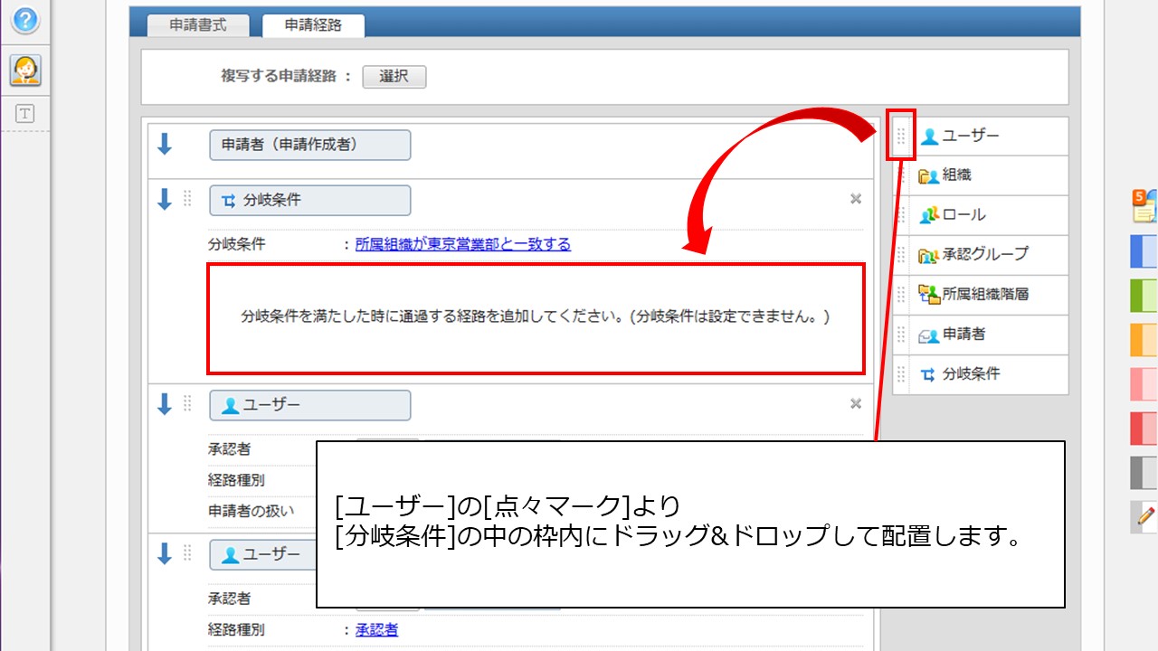
Task: Click the dotted handle of palette item 分岐条件
Action: click(x=901, y=374)
